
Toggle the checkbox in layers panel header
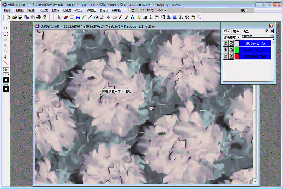click(267, 31)
